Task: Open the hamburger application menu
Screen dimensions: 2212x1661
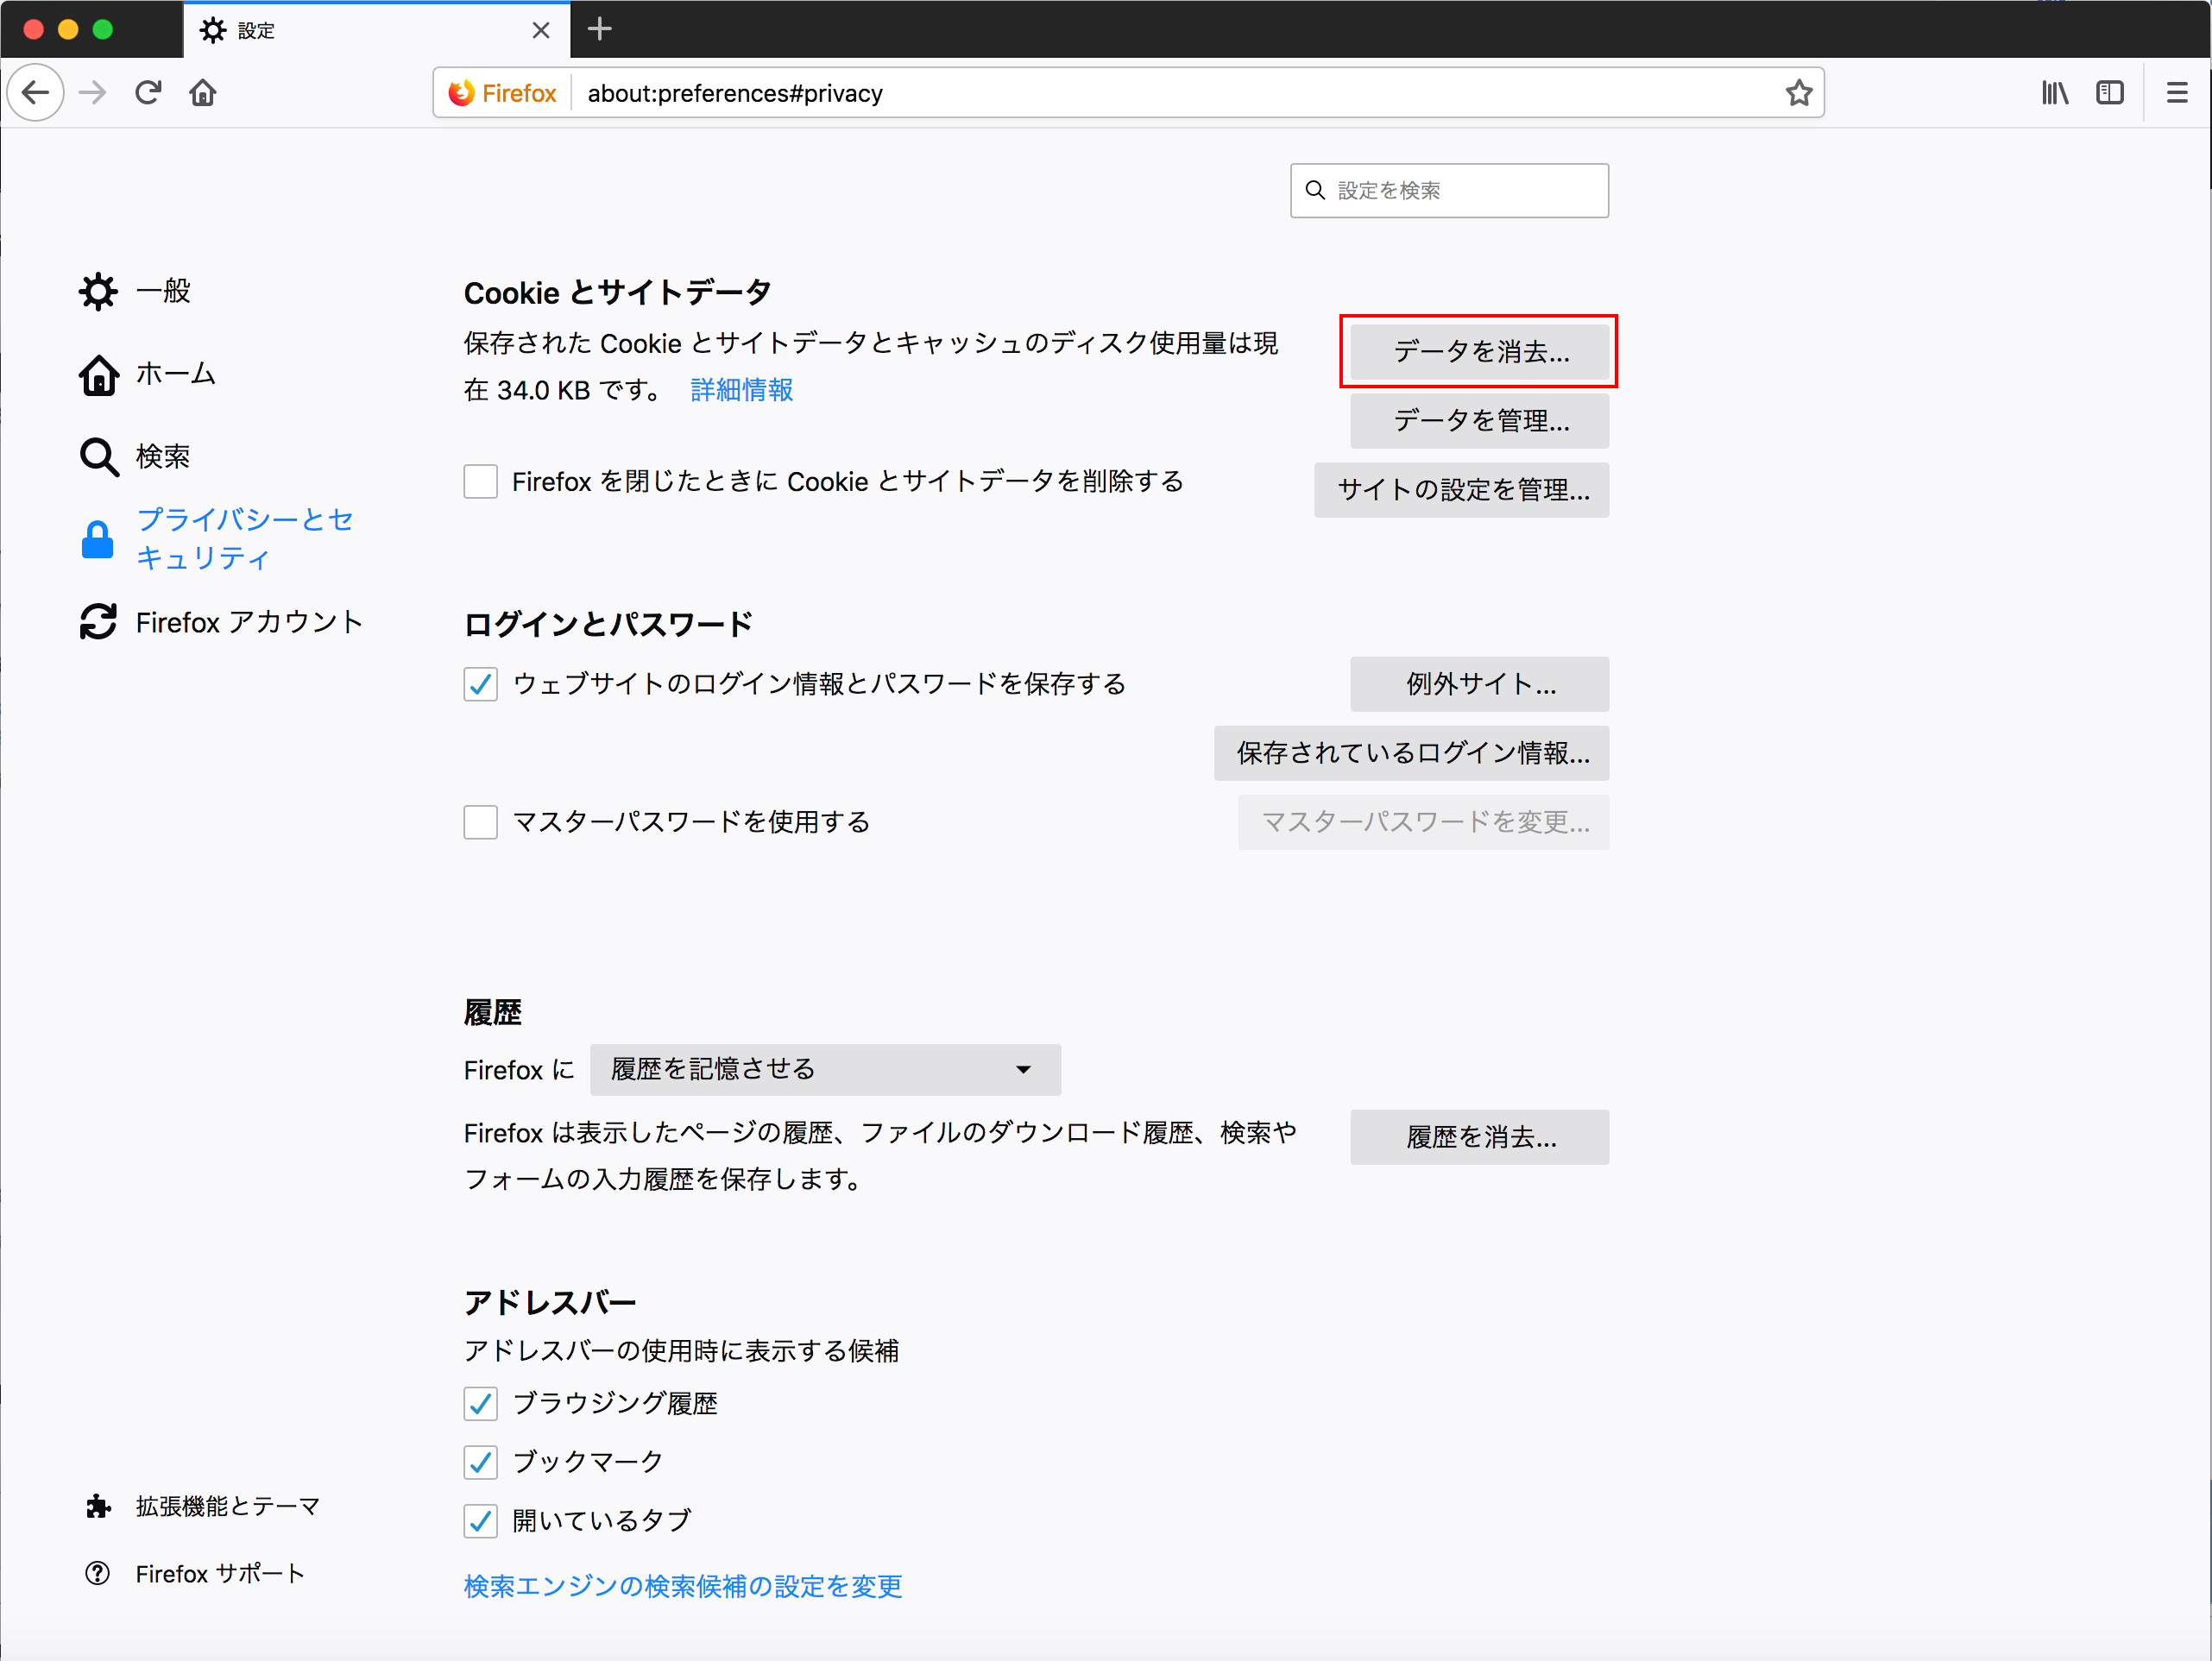Action: tap(2176, 93)
